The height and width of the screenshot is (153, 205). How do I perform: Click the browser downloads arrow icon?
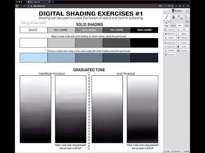tap(176, 6)
